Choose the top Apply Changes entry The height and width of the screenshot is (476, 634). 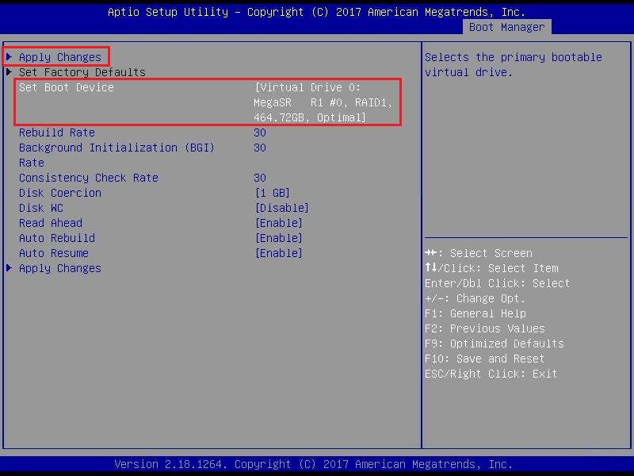click(x=60, y=57)
